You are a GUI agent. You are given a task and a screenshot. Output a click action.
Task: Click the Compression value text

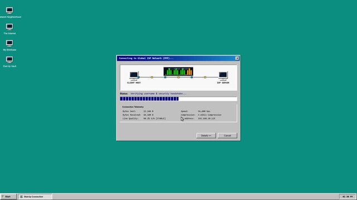click(210, 115)
